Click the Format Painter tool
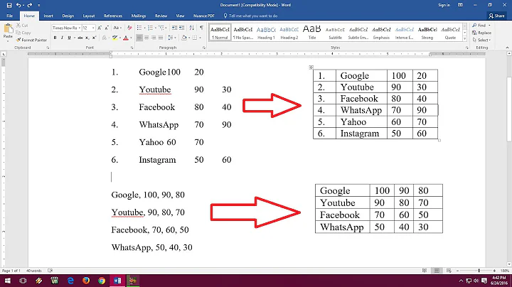This screenshot has height=287, width=512. pyautogui.click(x=31, y=40)
